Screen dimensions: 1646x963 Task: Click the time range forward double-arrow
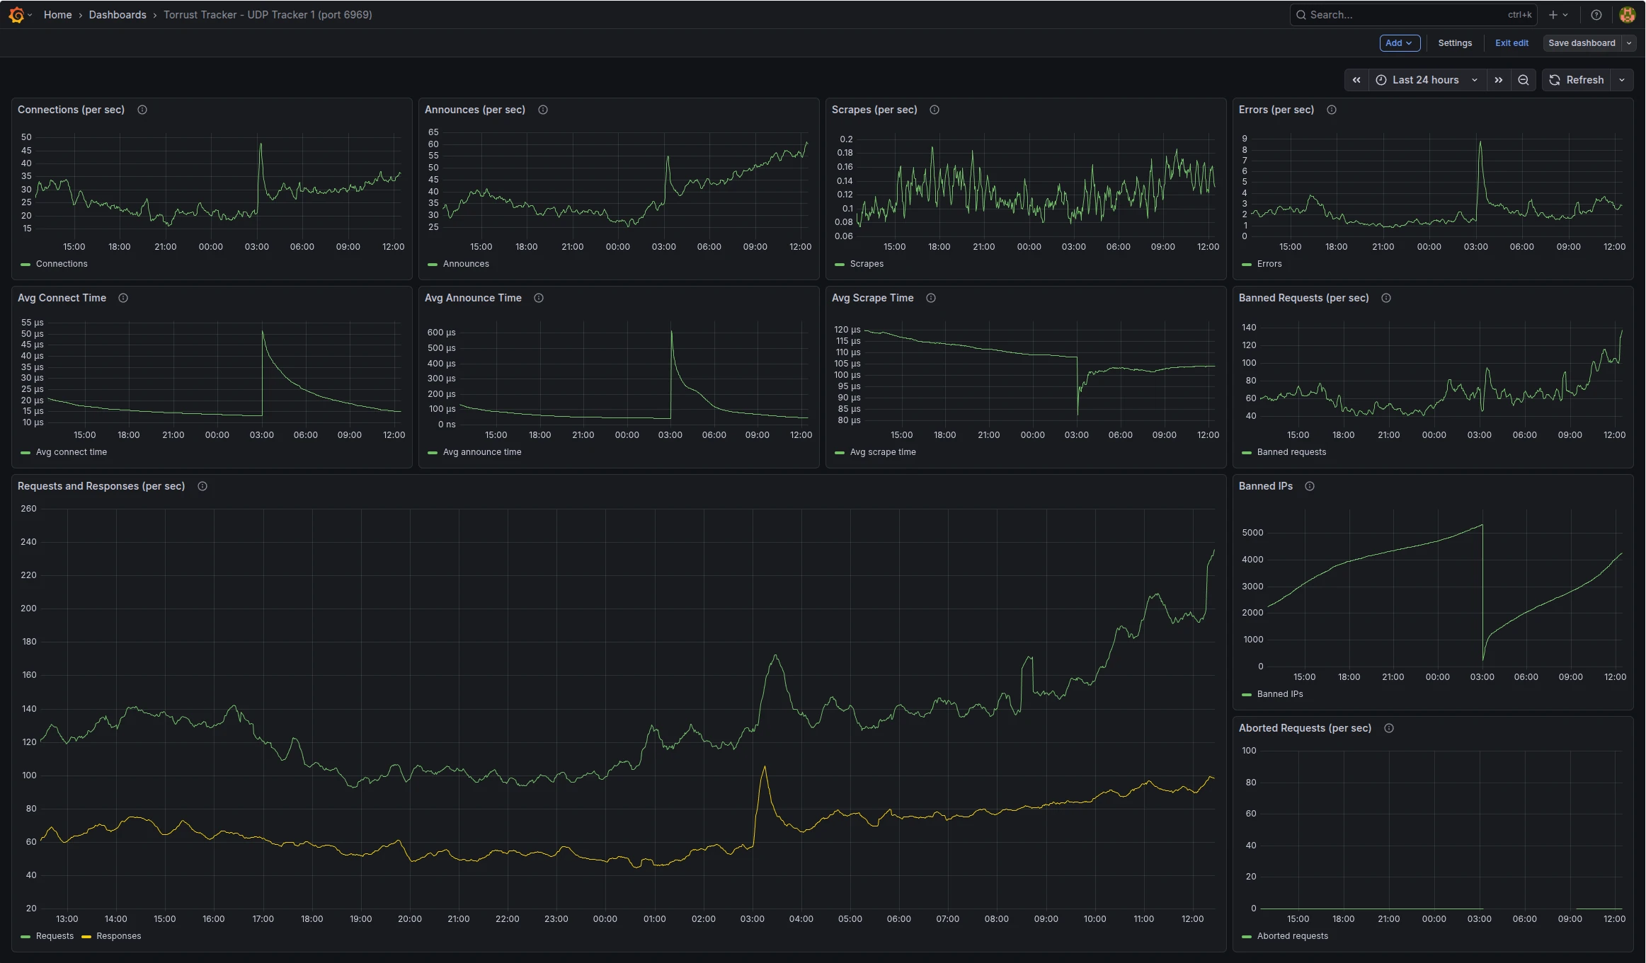click(1499, 79)
